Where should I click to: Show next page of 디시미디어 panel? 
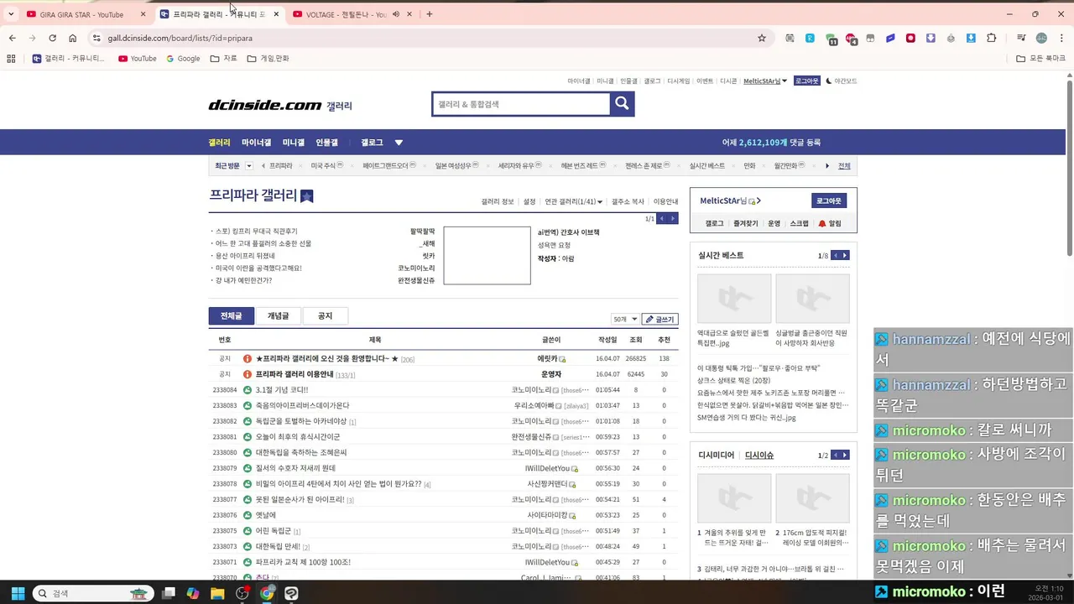(845, 455)
